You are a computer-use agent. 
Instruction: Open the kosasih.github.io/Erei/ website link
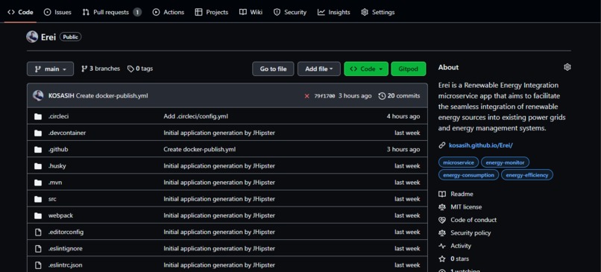481,145
